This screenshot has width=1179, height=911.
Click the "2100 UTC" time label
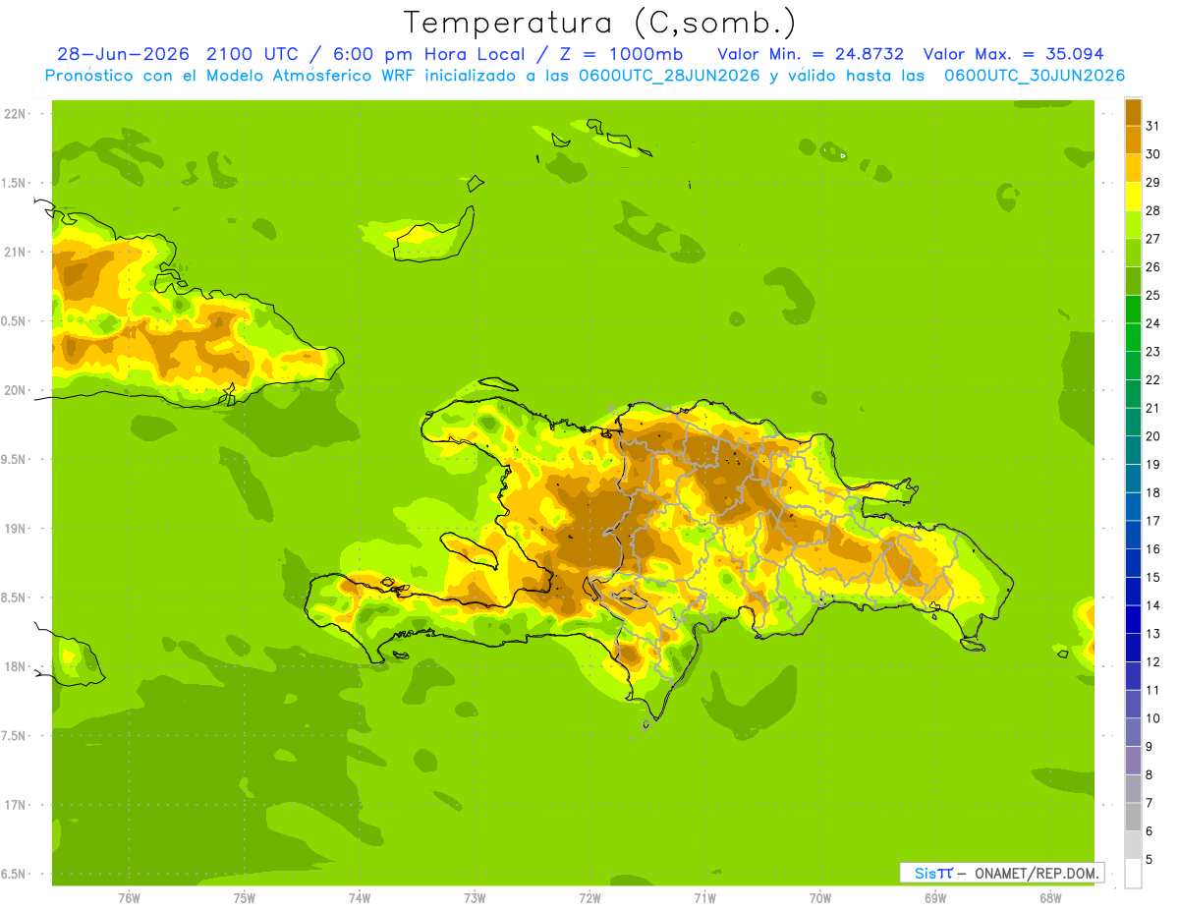(253, 54)
